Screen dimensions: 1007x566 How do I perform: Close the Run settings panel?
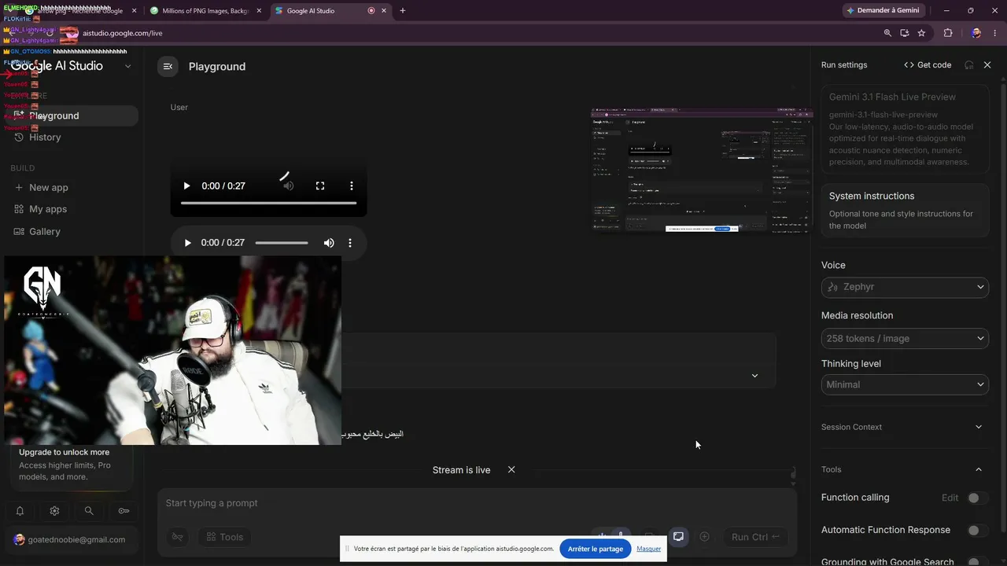987,65
